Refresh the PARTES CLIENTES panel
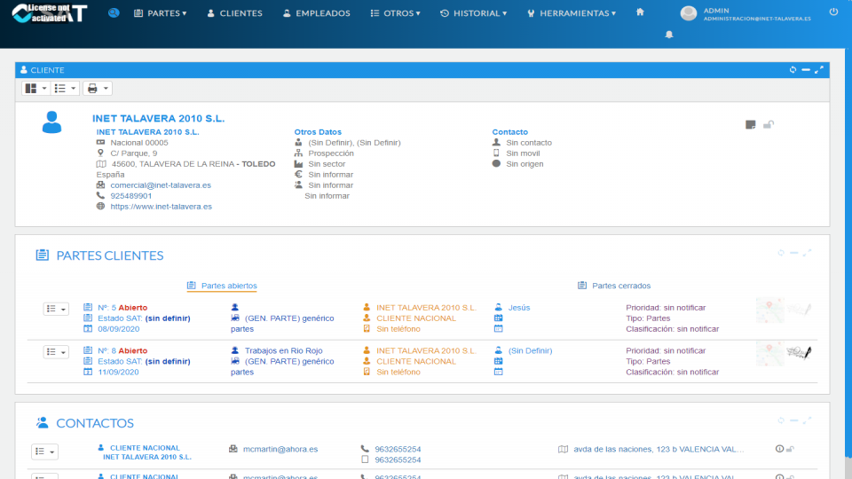This screenshot has height=479, width=852. coord(781,253)
